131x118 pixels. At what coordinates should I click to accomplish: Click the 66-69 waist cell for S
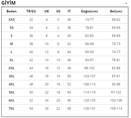point(116,36)
